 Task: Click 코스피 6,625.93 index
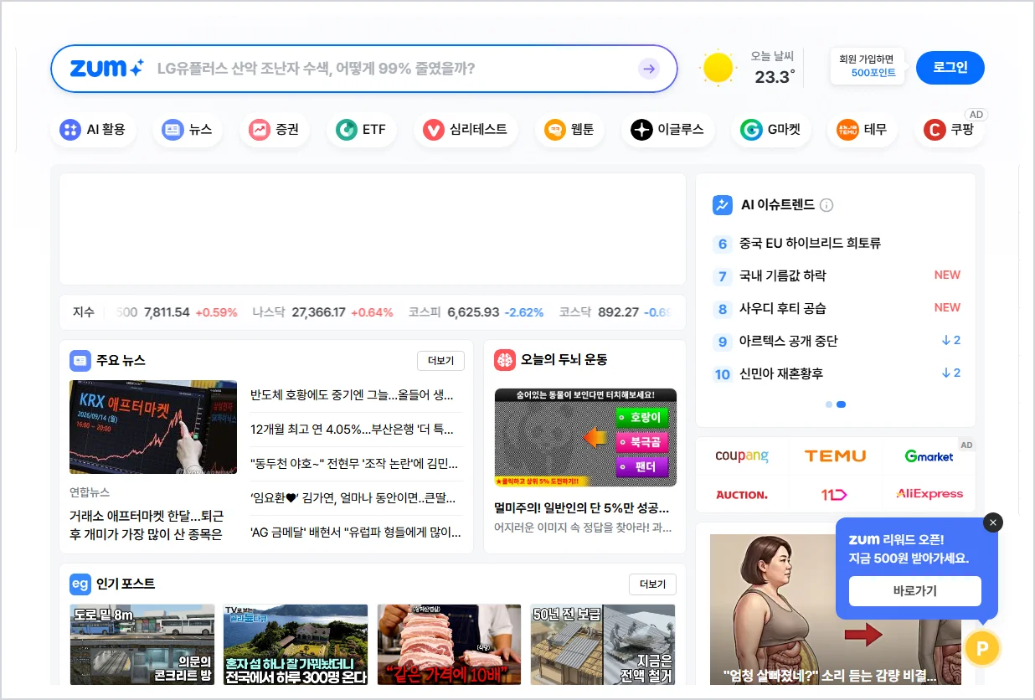pyautogui.click(x=476, y=312)
